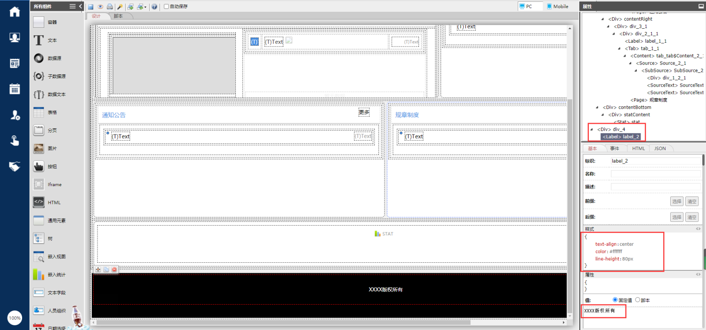Select the 脚本 script radio button
Screen dimensions: 706x330
click(x=638, y=300)
